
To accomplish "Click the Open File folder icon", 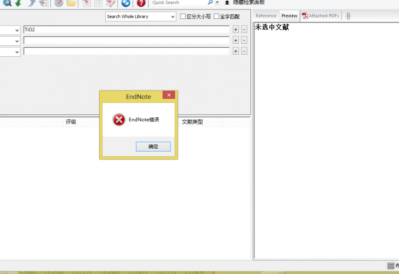I will (x=71, y=3).
